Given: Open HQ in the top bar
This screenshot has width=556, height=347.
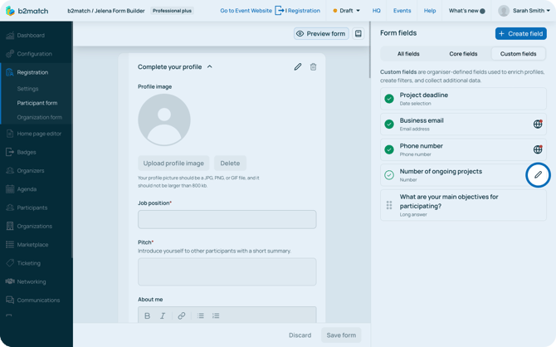Looking at the screenshot, I should (x=376, y=11).
